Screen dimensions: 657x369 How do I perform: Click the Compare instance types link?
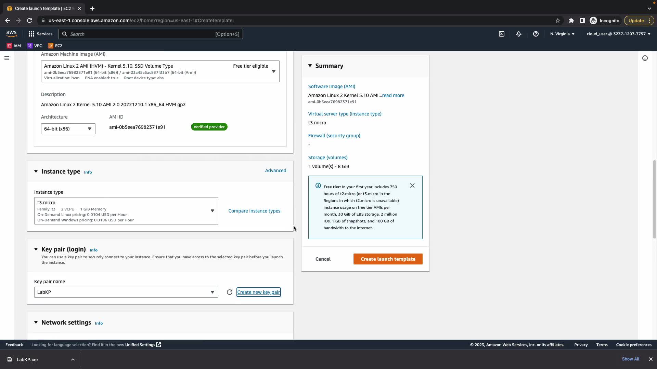(x=254, y=211)
